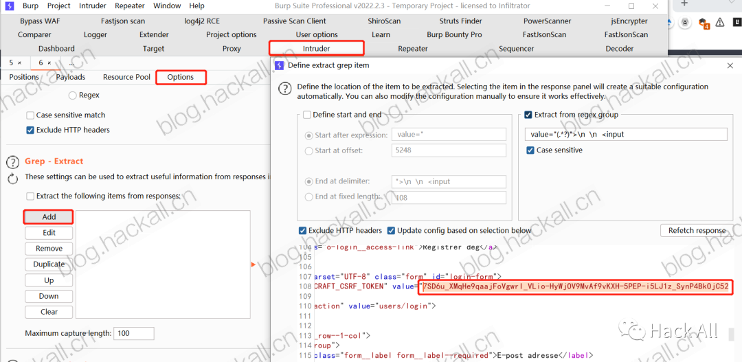Open the help icon in the extract grep dialog
Screen dimensions: 742x362
pos(284,89)
